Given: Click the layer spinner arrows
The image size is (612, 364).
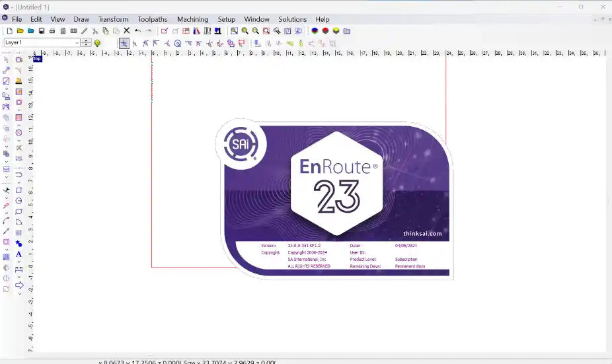Looking at the screenshot, I should (87, 43).
